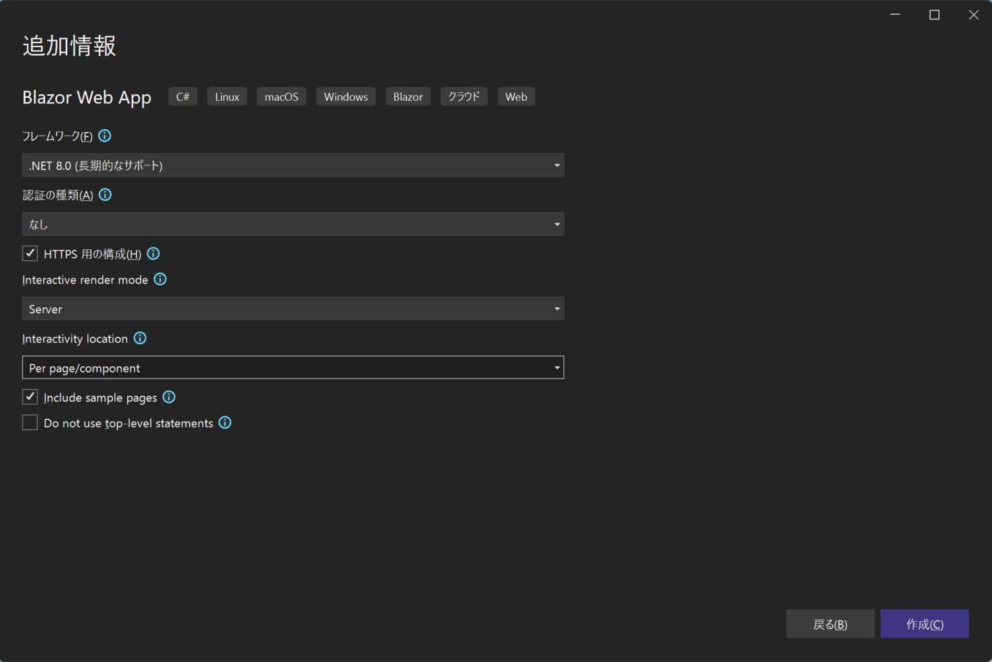Click info icon beside Include sample pages

169,397
